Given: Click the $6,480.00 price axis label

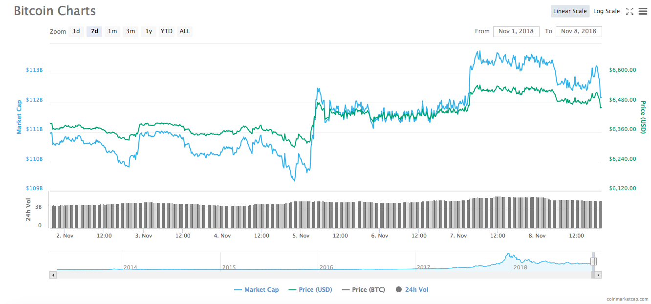Looking at the screenshot, I should pyautogui.click(x=623, y=100).
